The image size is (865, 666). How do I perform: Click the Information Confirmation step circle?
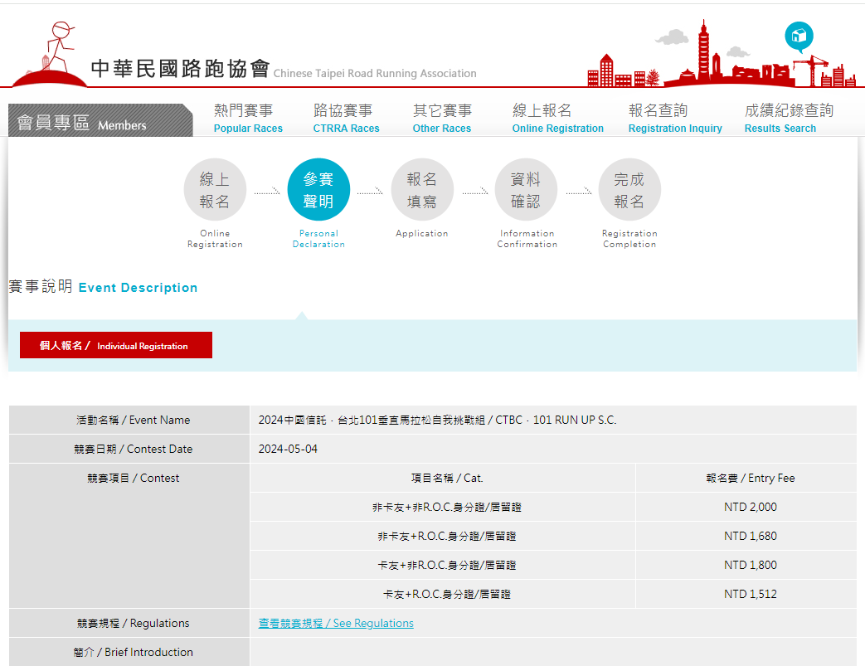pos(526,190)
